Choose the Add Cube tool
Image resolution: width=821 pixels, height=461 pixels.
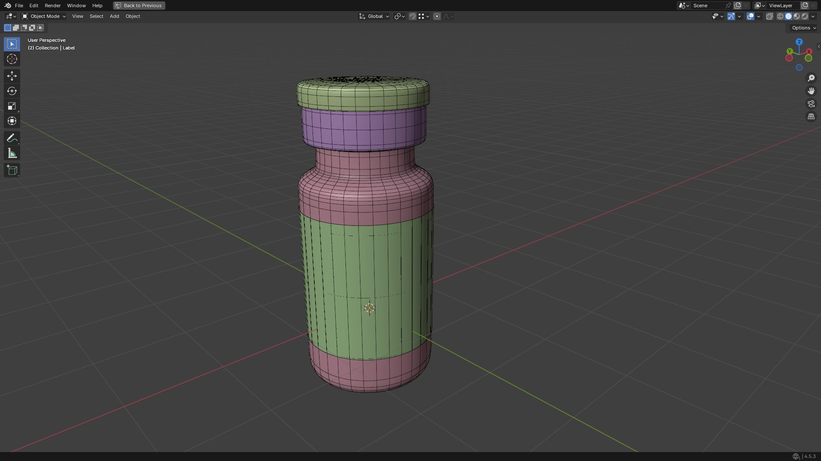[x=12, y=170]
